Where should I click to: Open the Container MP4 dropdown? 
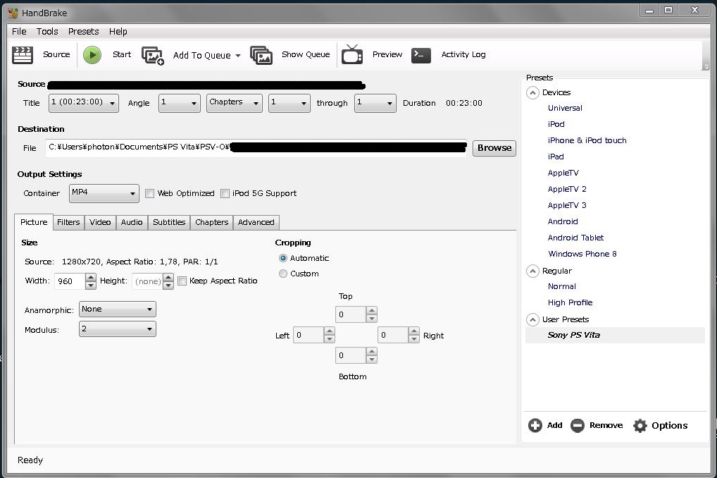click(104, 193)
